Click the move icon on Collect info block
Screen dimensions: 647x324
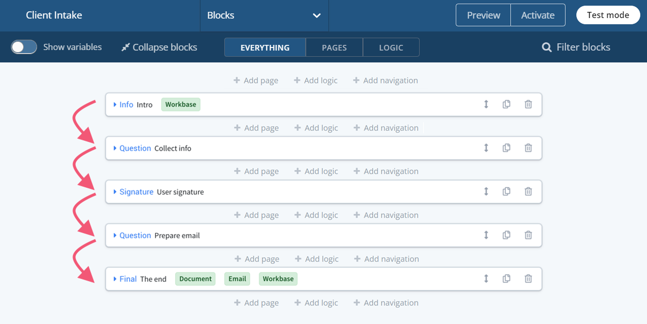pyautogui.click(x=485, y=148)
